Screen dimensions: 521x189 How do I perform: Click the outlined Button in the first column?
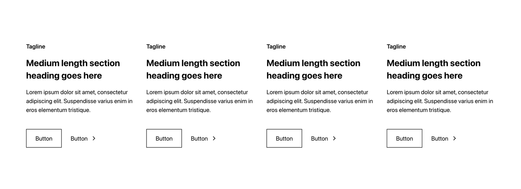pos(44,138)
